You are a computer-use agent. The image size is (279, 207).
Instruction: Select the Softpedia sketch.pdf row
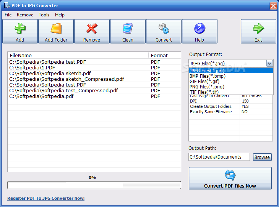[94, 73]
